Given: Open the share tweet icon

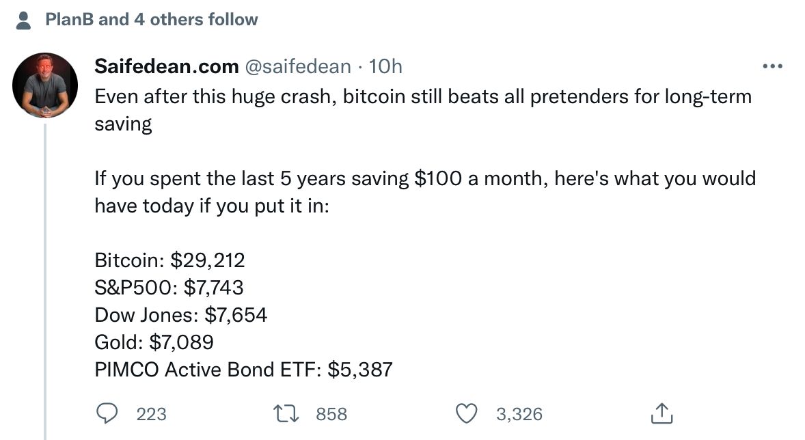Looking at the screenshot, I should point(661,413).
